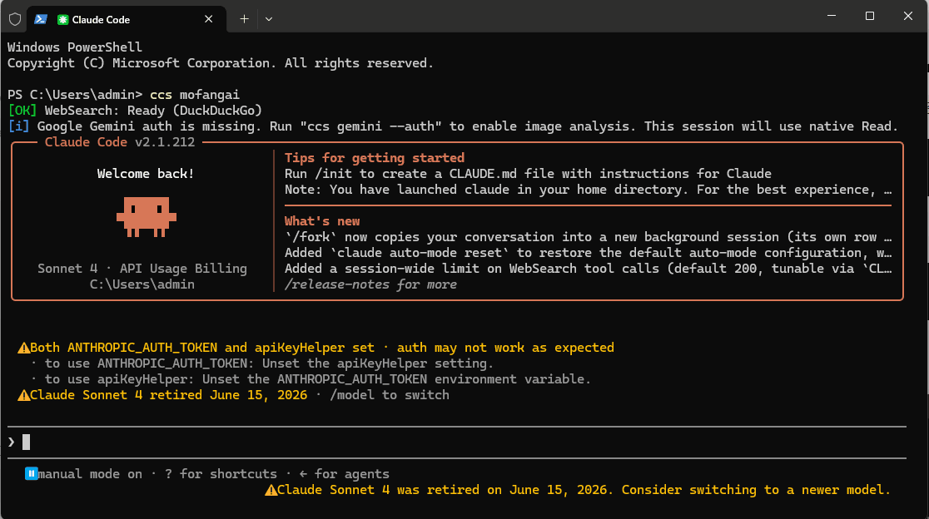Click the auth token warning triangle icon
Image resolution: width=929 pixels, height=519 pixels.
pos(23,348)
